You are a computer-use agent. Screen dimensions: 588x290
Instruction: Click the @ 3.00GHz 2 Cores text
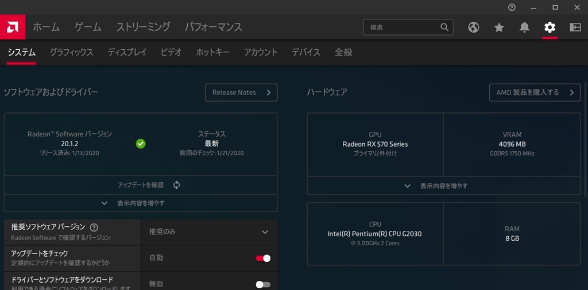click(x=375, y=243)
